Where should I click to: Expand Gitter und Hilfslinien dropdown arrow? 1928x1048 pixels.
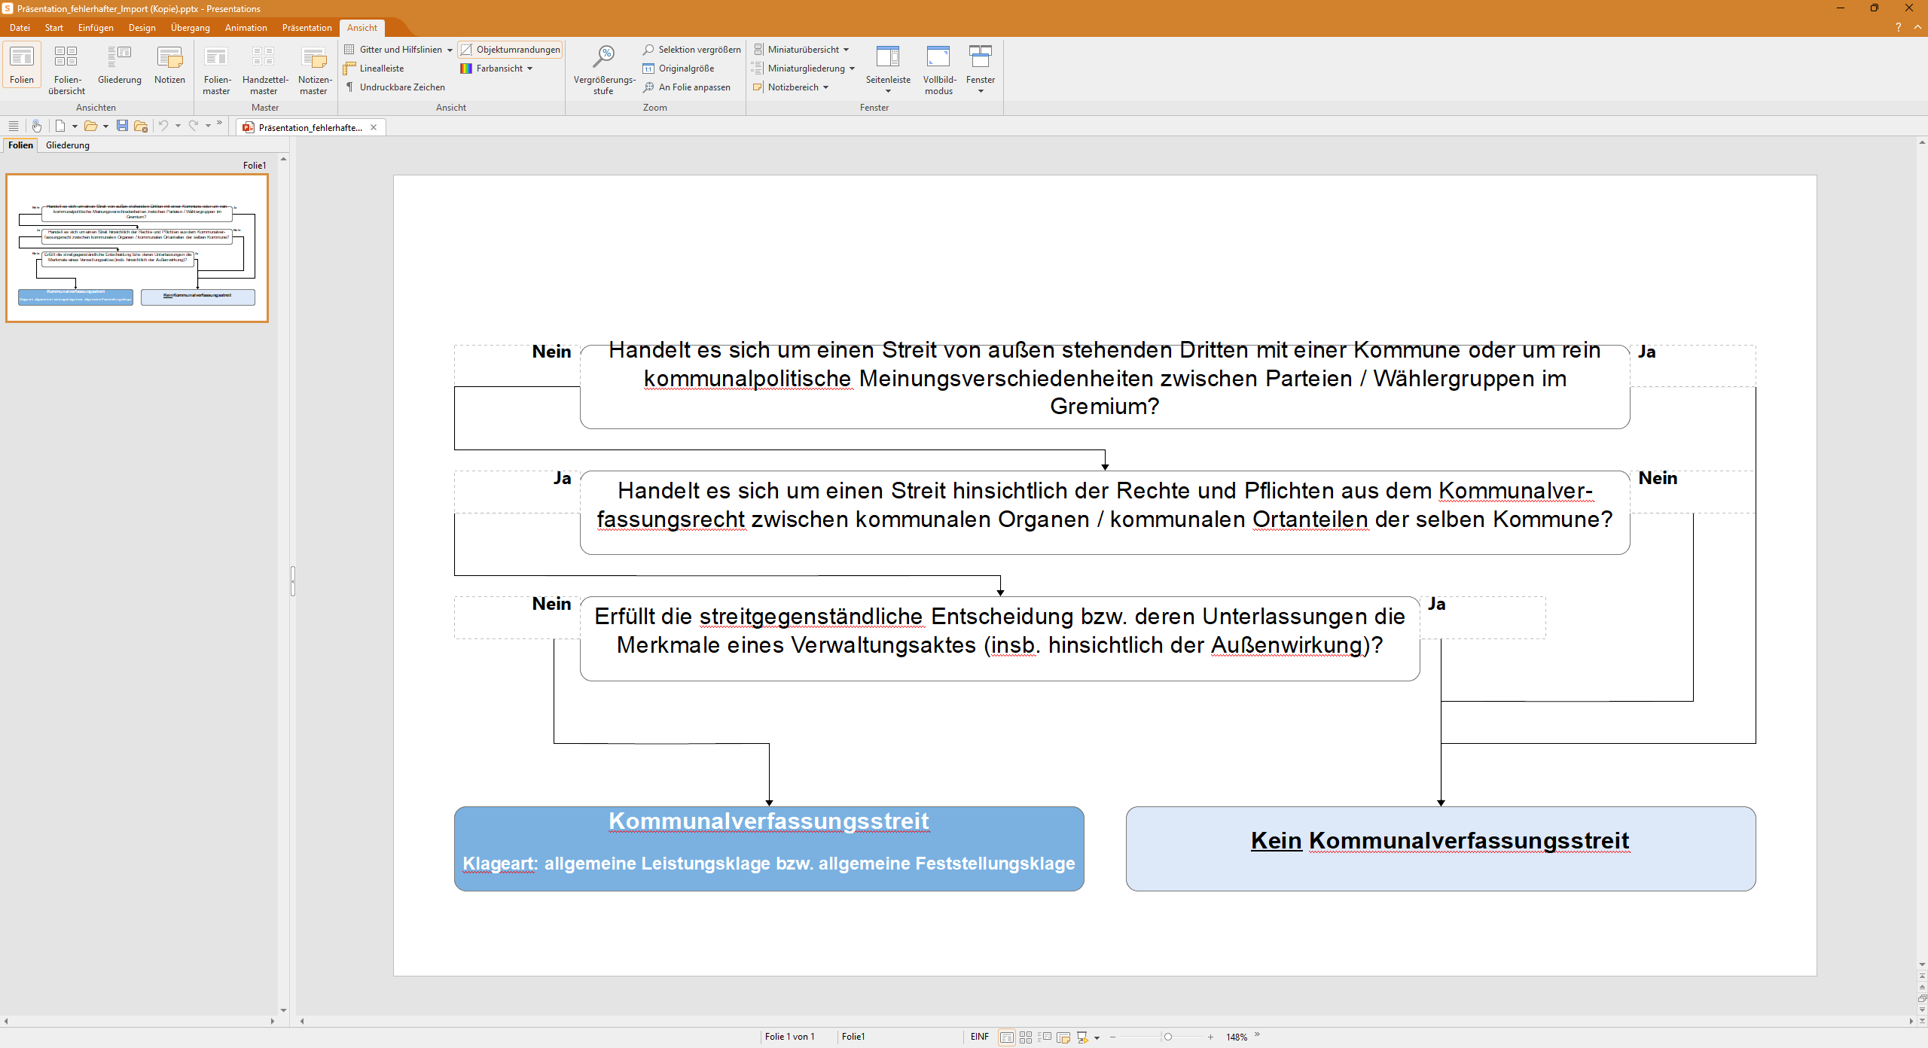[450, 50]
